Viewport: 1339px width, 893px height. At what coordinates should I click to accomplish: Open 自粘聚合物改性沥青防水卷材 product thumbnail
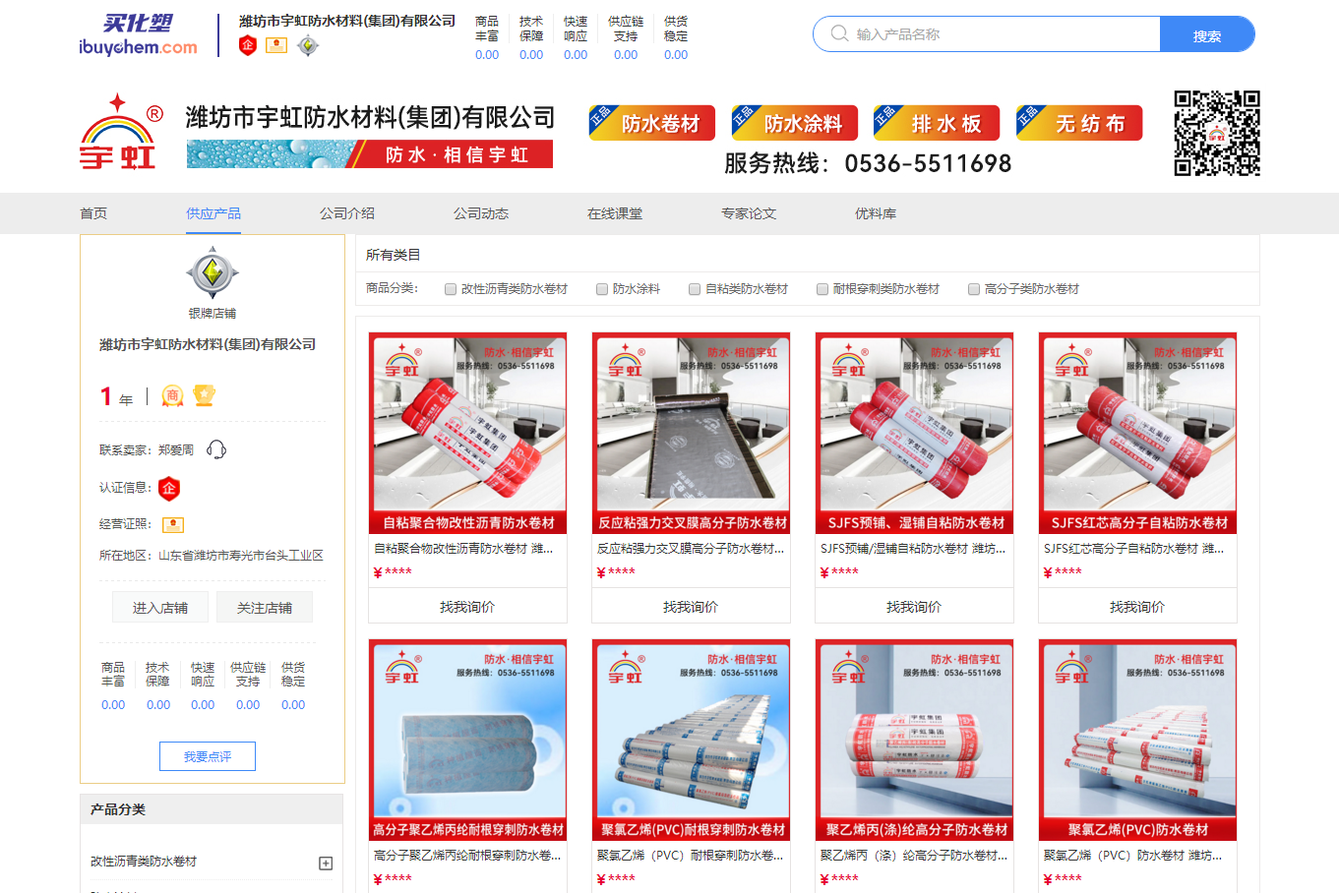click(467, 433)
